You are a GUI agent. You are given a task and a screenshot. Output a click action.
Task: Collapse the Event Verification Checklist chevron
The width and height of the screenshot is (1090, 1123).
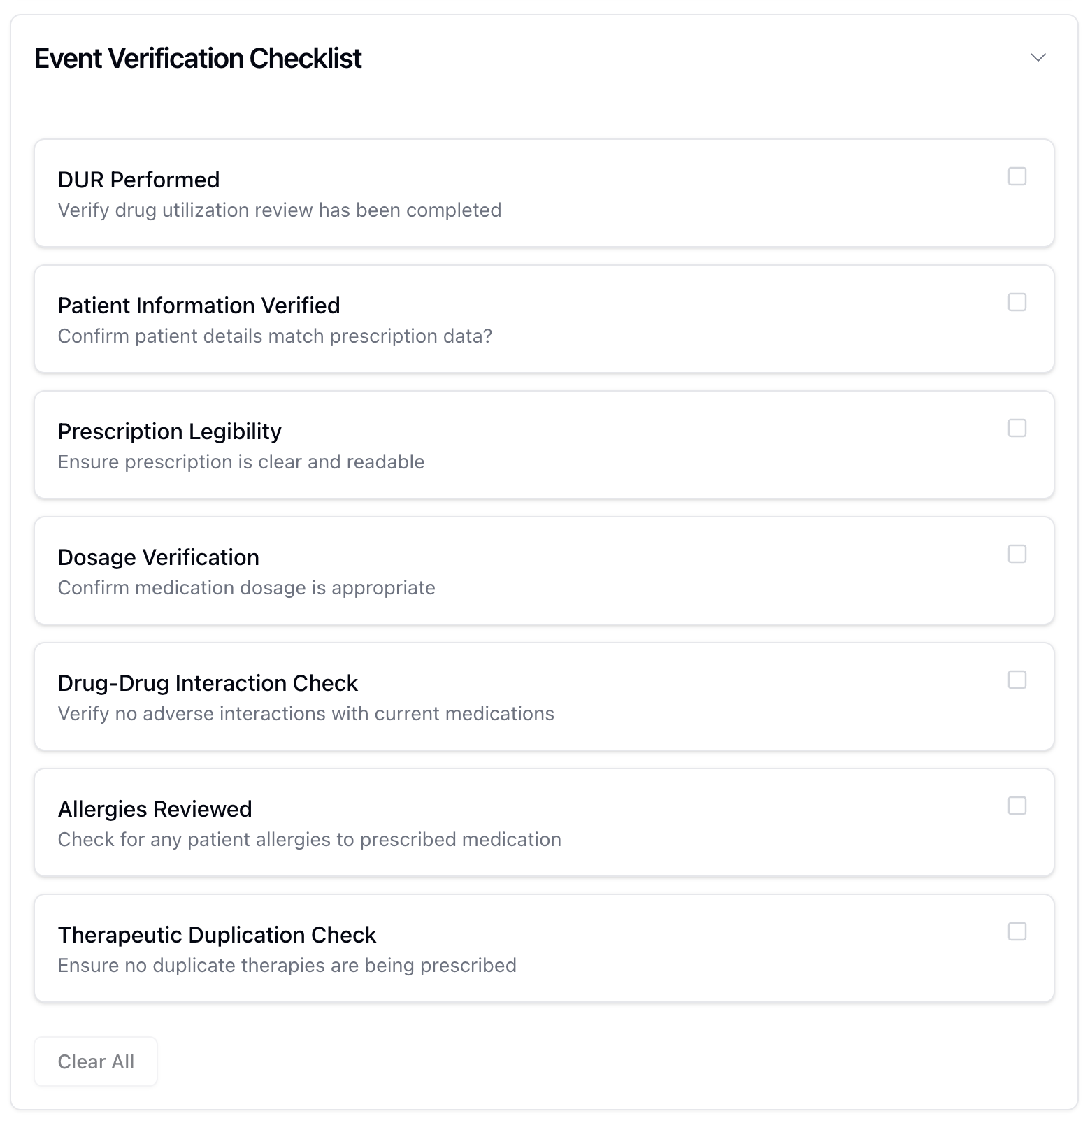pyautogui.click(x=1038, y=57)
